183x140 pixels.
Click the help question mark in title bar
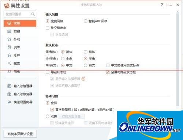coord(162,5)
